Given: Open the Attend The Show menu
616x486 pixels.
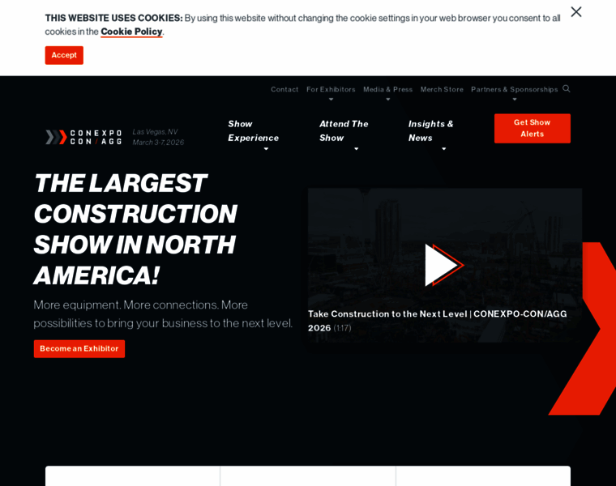Looking at the screenshot, I should [344, 130].
